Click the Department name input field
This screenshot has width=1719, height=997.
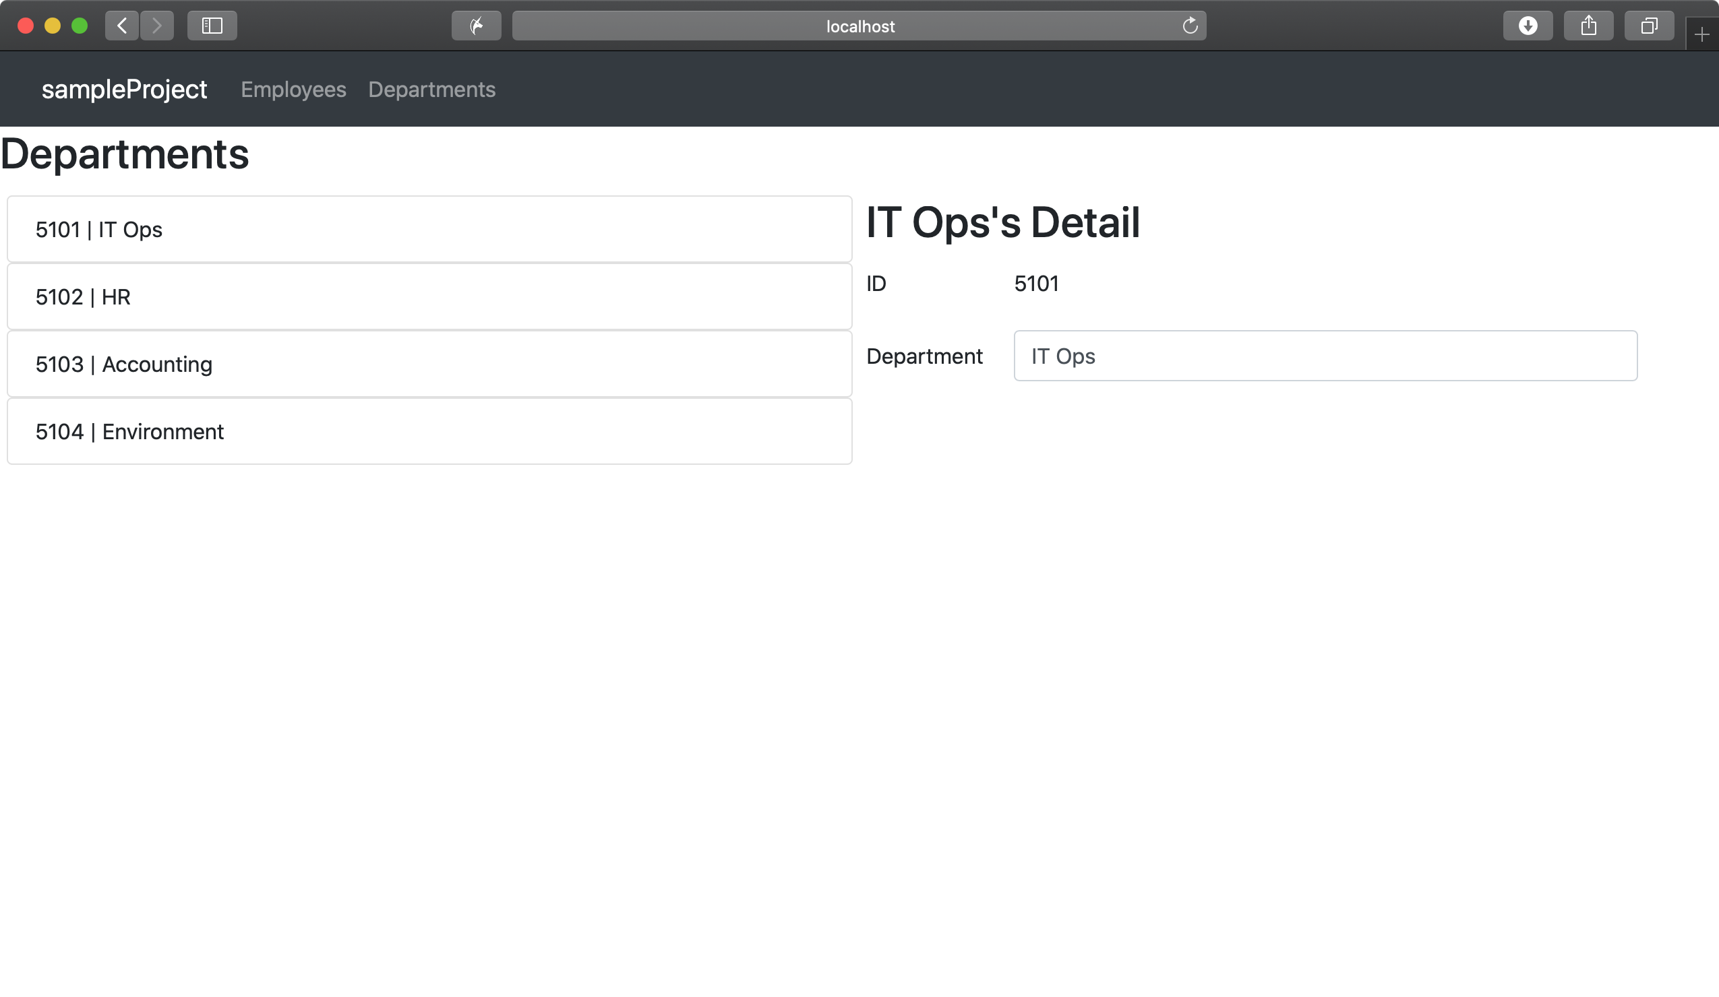[1325, 356]
